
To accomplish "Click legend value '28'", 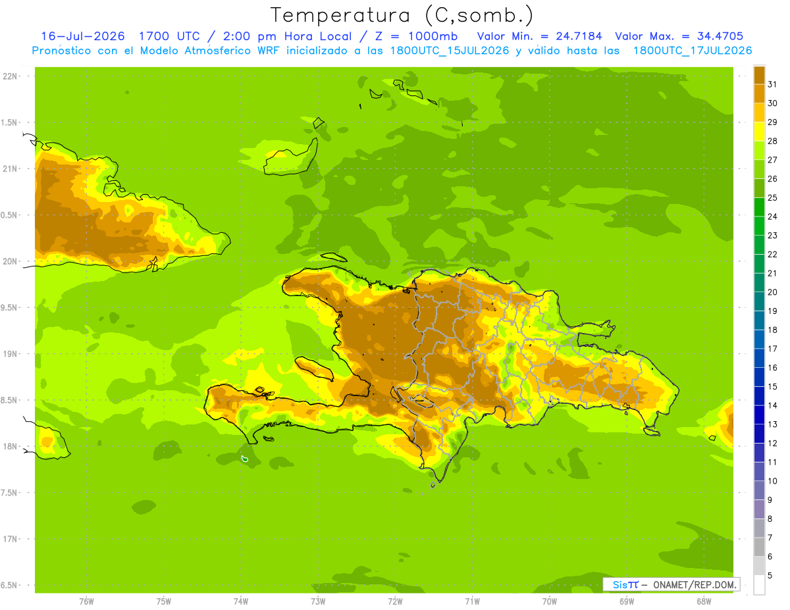I will (773, 141).
